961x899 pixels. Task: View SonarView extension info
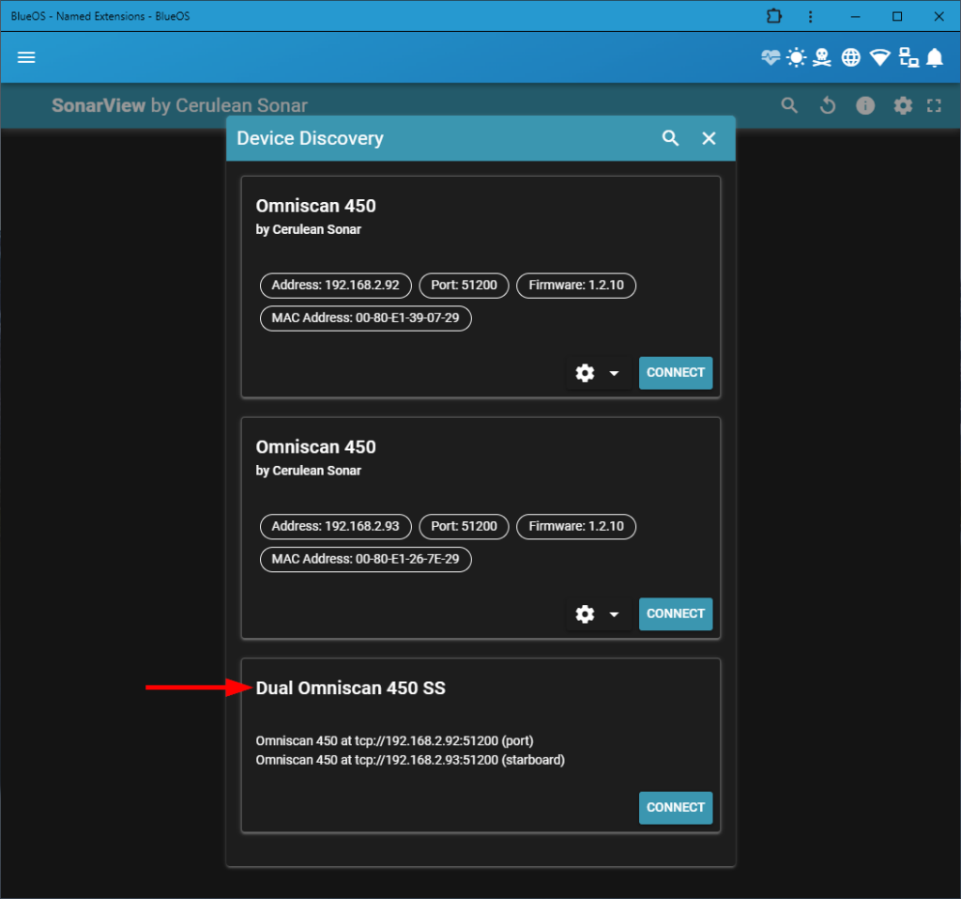(864, 105)
